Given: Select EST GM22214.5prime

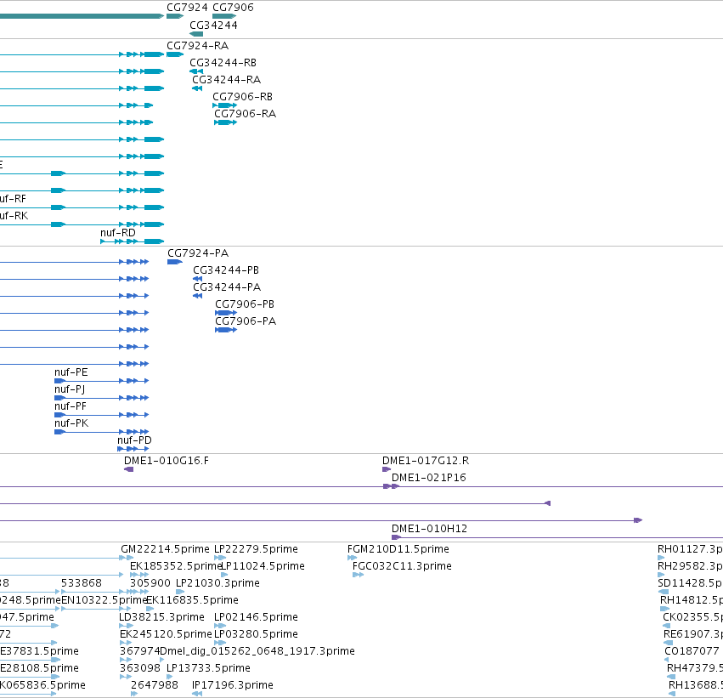Looking at the screenshot, I should point(165,549).
